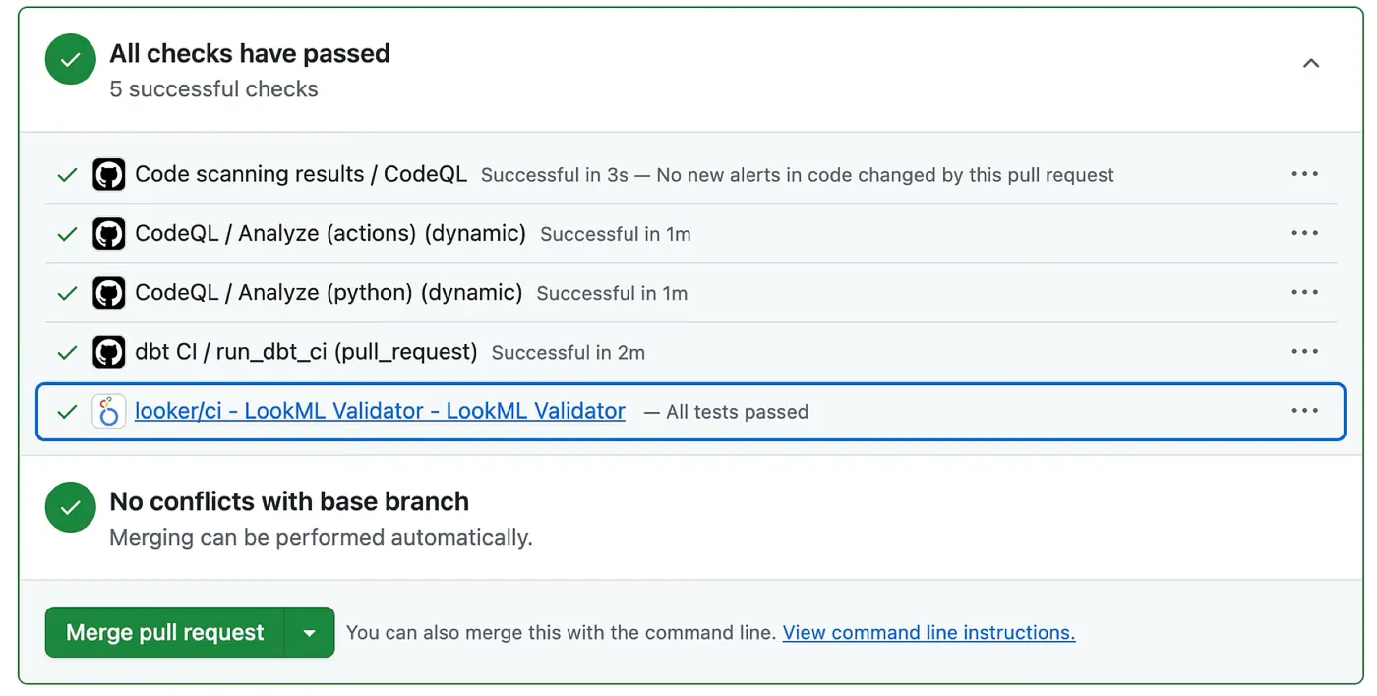Viewport: 1377px width, 696px height.
Task: Follow the looker/ci LookML Validator link
Action: point(380,411)
